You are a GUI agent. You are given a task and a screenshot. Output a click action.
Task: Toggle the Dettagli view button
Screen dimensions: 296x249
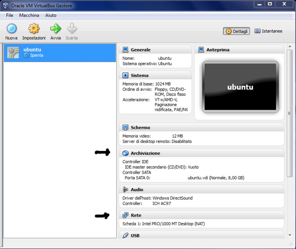tap(237, 31)
